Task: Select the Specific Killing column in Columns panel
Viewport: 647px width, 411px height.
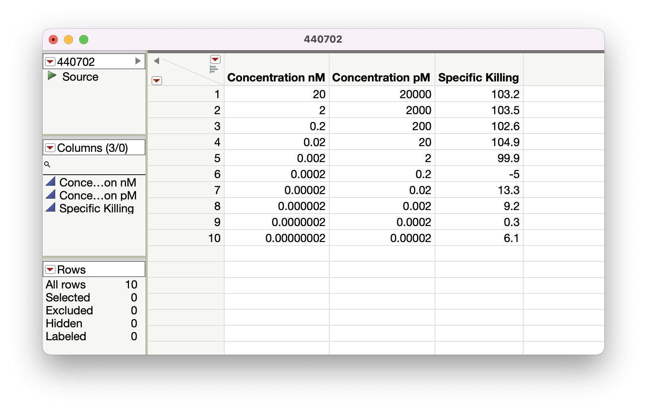Action: pos(96,208)
